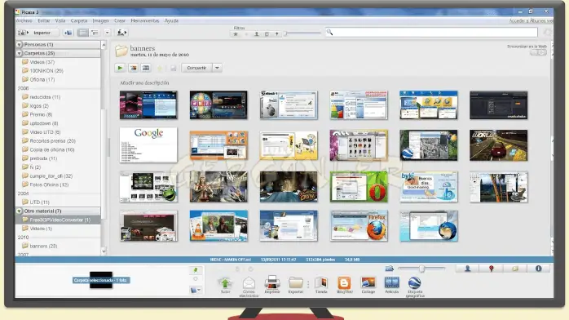Open the Carpeta menu
569x320 pixels.
[x=79, y=20]
